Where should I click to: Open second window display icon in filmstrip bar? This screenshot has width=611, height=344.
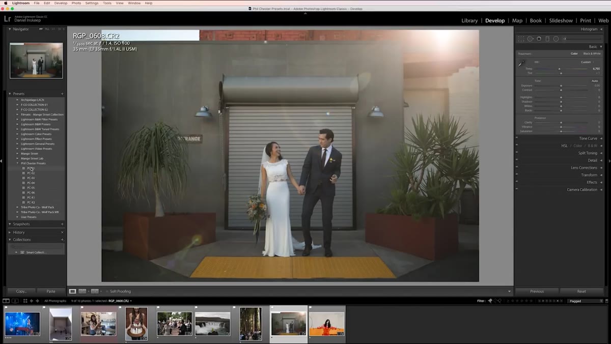(x=15, y=301)
